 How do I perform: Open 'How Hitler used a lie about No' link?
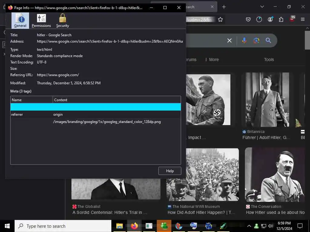[x=275, y=212]
